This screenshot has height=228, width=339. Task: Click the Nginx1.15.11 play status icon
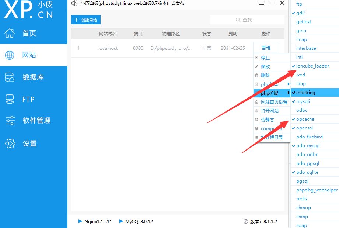point(80,221)
